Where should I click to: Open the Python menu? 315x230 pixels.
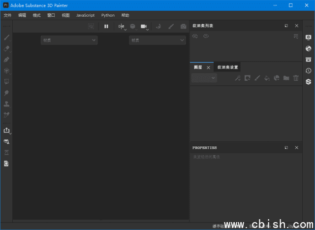coord(108,15)
